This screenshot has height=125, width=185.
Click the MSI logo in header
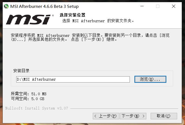[x=30, y=19]
